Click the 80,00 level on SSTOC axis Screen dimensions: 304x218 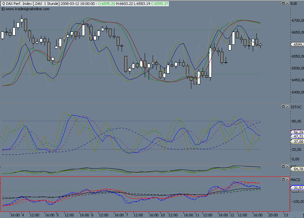point(297,122)
